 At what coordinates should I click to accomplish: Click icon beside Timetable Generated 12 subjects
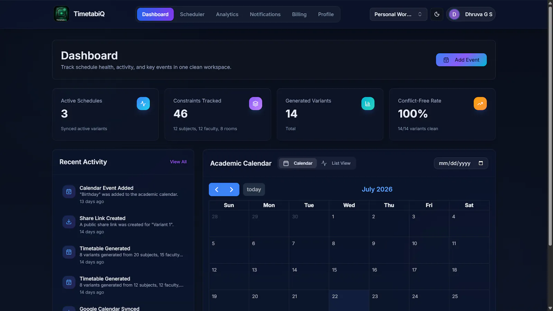click(x=69, y=282)
